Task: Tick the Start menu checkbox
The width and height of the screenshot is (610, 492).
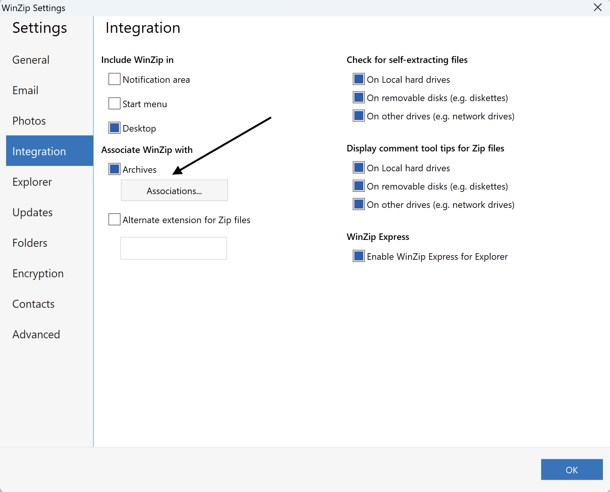Action: click(115, 103)
